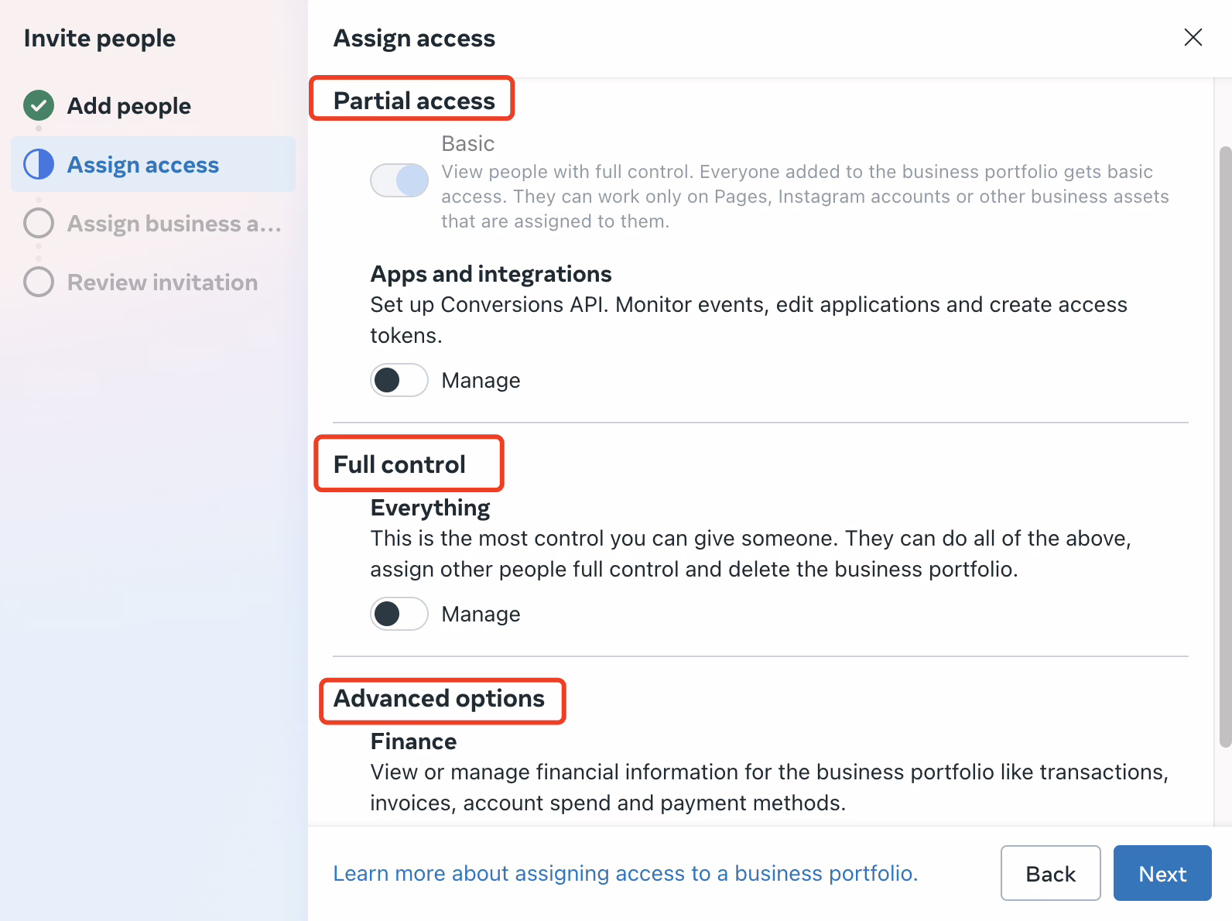Jump to the Review invitation step label
This screenshot has width=1232, height=921.
pyautogui.click(x=163, y=282)
